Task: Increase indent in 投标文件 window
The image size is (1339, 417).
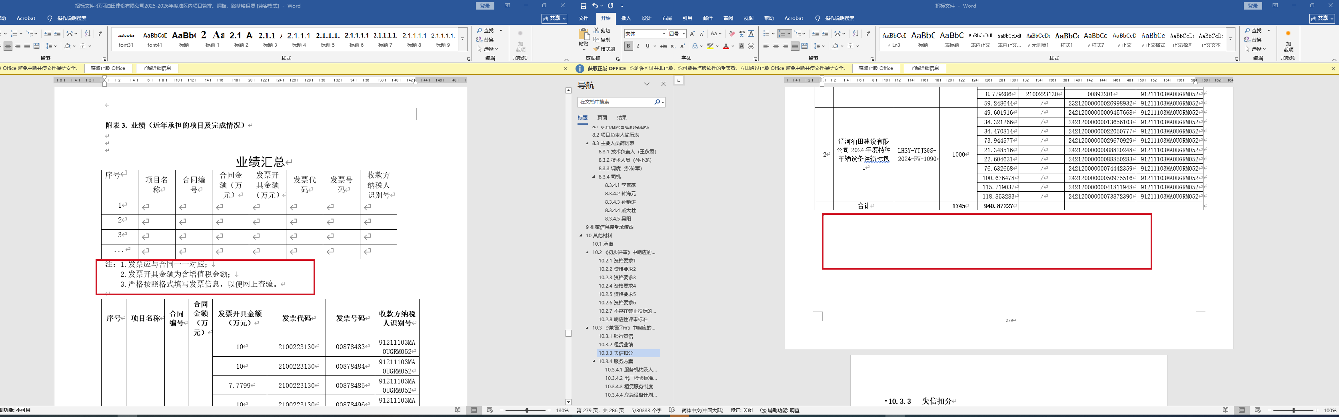Action: pyautogui.click(x=825, y=34)
